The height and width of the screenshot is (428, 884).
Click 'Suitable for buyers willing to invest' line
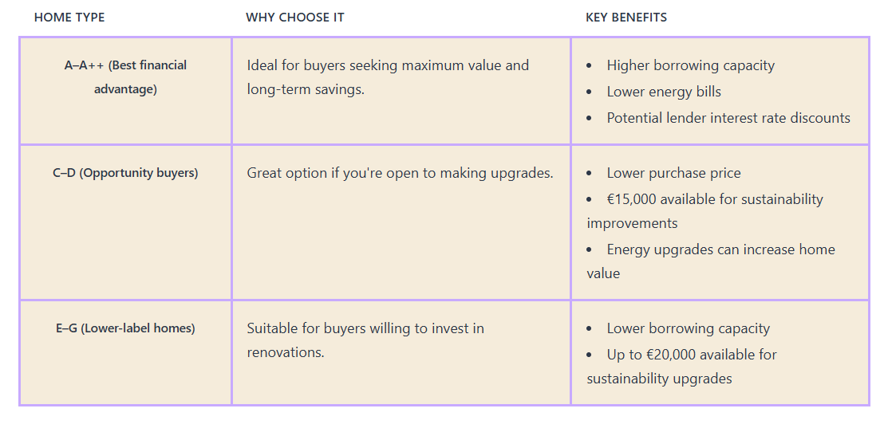coord(365,328)
